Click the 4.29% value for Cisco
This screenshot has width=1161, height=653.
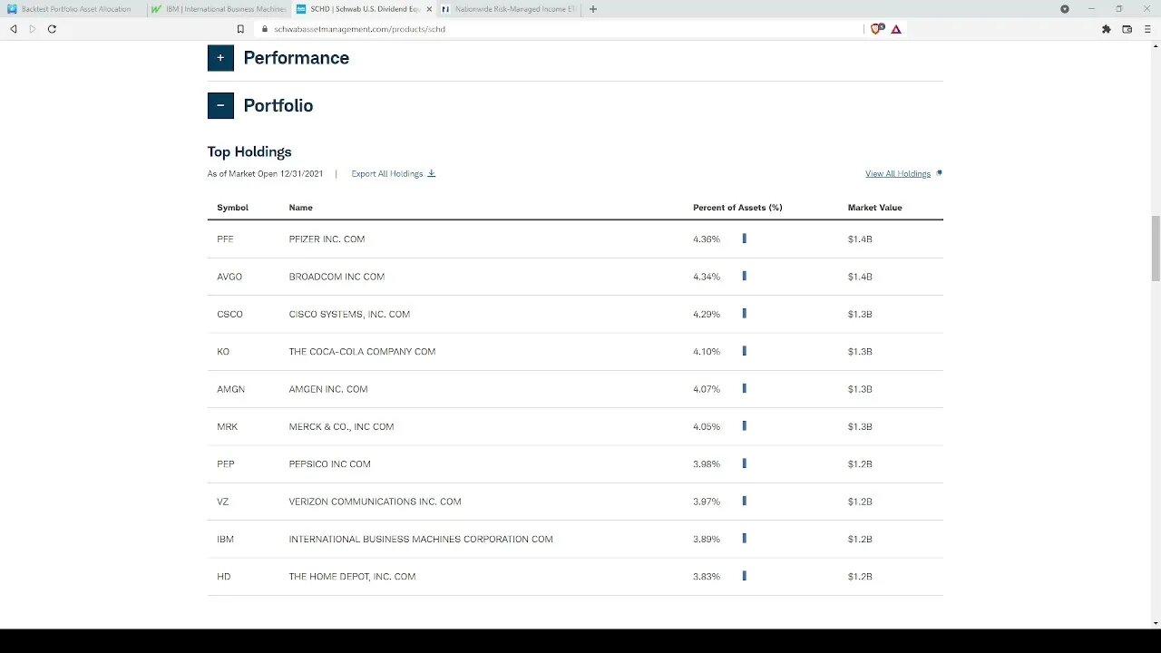click(707, 315)
